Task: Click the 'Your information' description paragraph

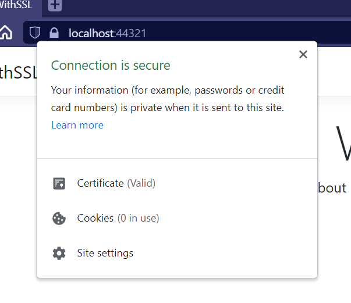Action: [x=168, y=99]
